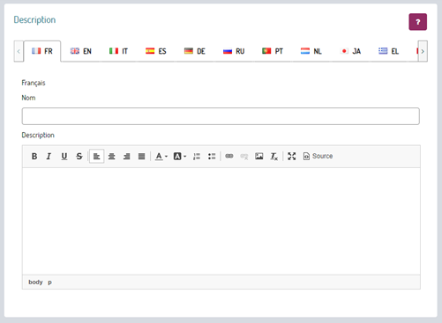Open the background color dropdown
This screenshot has height=323, width=442.
pyautogui.click(x=180, y=157)
